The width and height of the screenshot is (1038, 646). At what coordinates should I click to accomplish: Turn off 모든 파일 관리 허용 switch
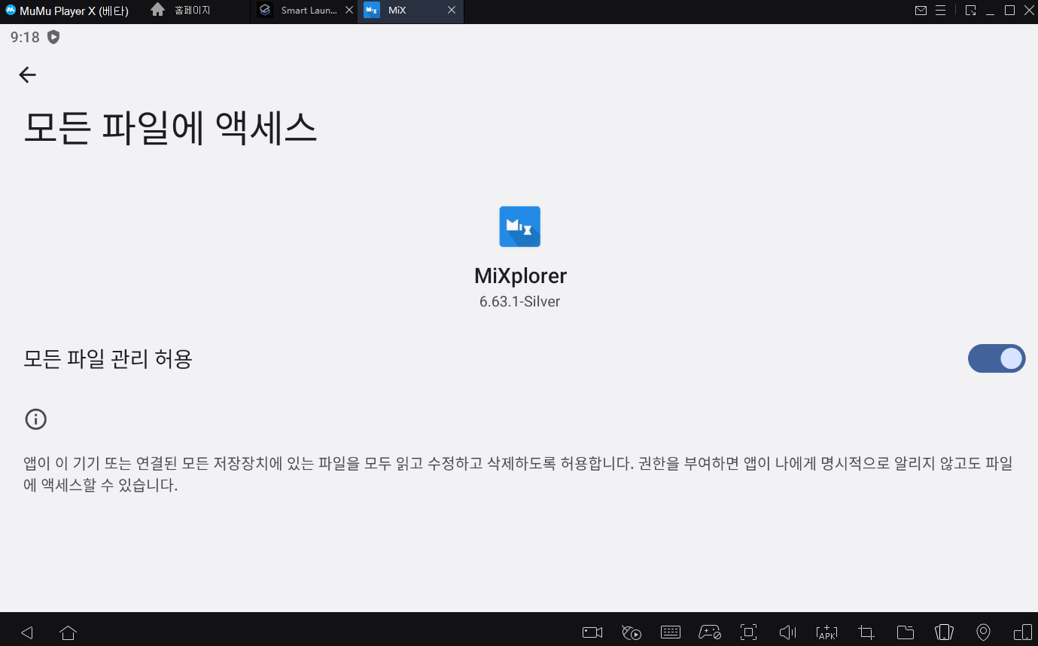point(997,358)
